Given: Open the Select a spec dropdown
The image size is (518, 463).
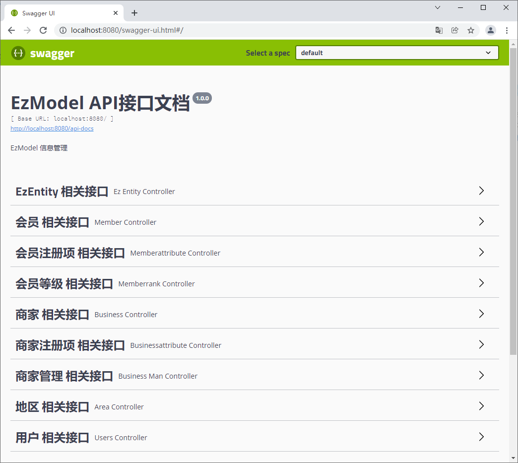Looking at the screenshot, I should (x=397, y=53).
